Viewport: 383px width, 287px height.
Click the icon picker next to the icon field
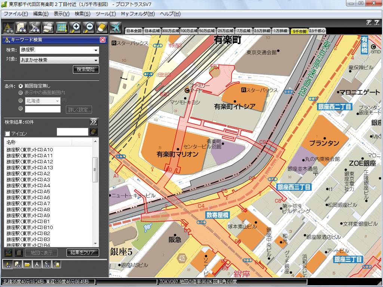[x=94, y=132]
